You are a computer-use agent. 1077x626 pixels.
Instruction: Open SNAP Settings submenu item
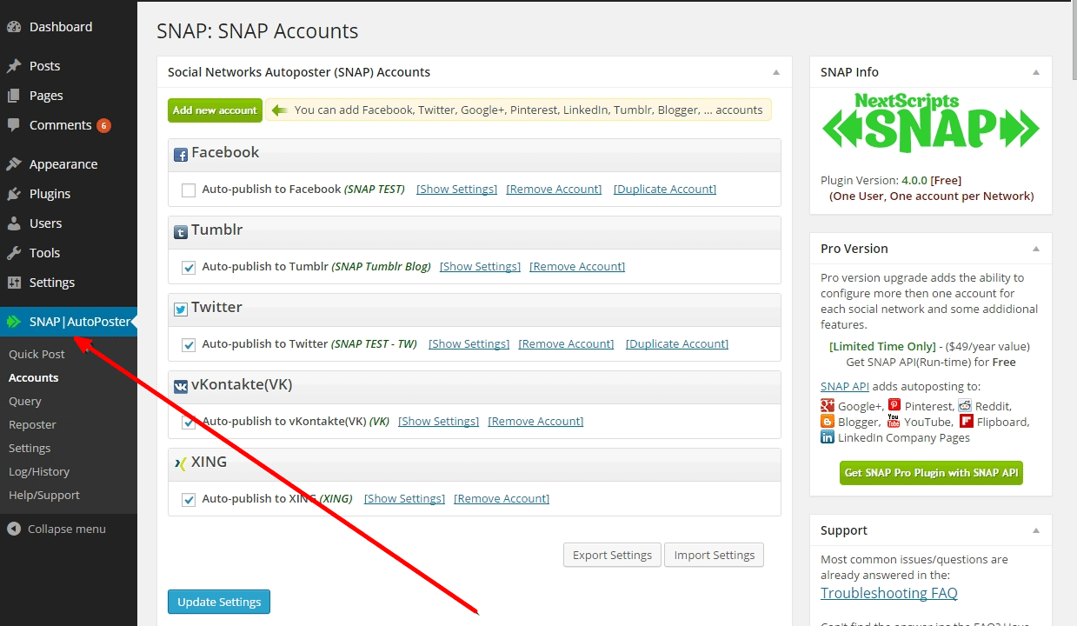30,448
